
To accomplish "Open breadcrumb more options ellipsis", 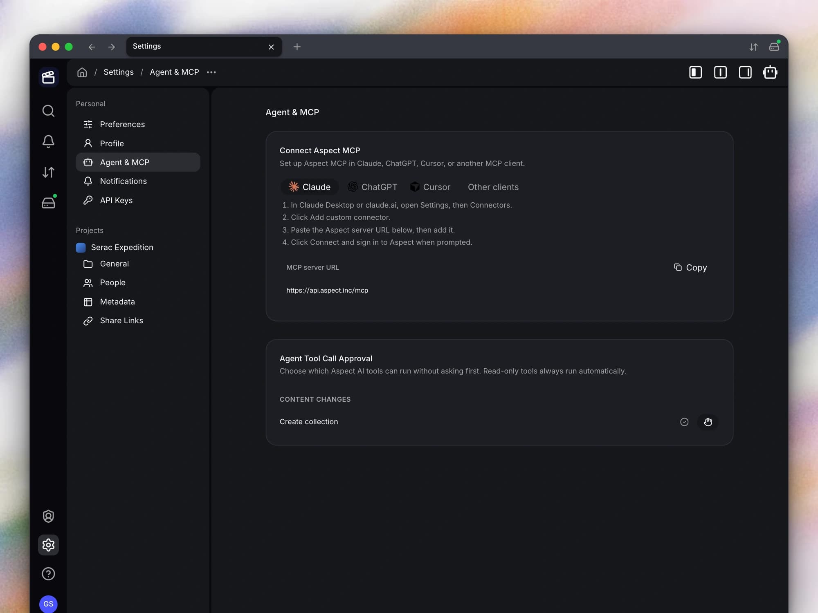I will tap(211, 72).
